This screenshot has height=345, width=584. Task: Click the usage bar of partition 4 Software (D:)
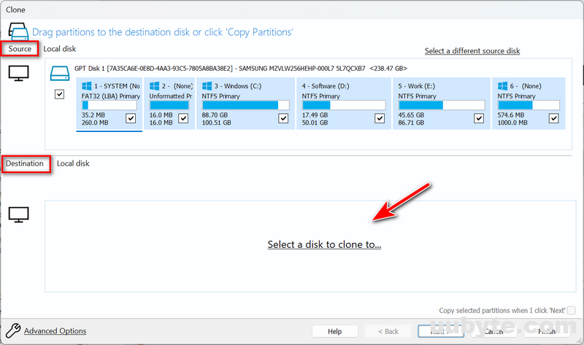(343, 105)
